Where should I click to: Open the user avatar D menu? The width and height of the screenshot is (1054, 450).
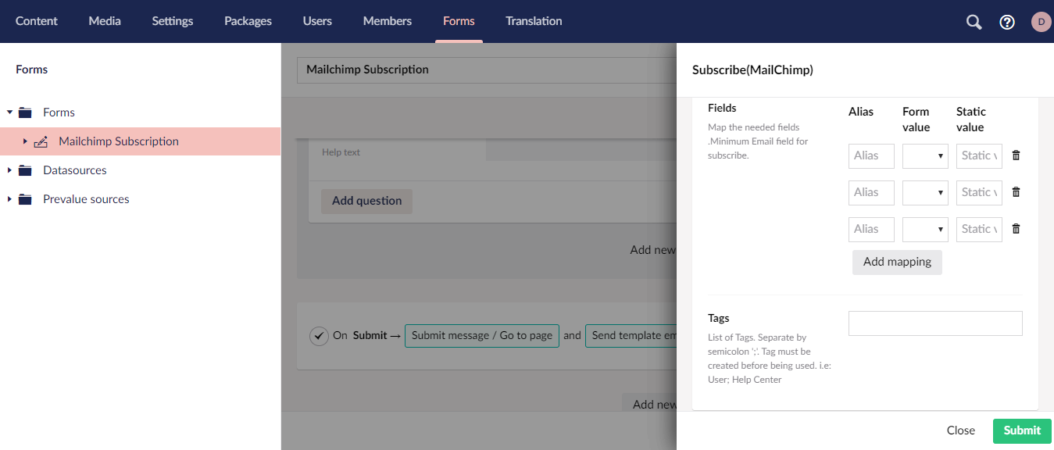pos(1041,22)
